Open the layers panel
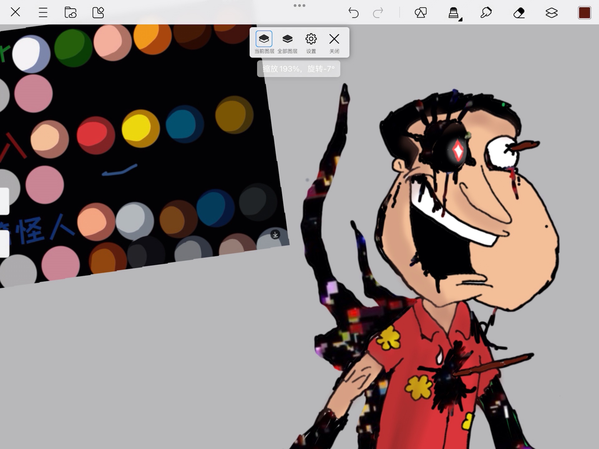 pos(551,13)
